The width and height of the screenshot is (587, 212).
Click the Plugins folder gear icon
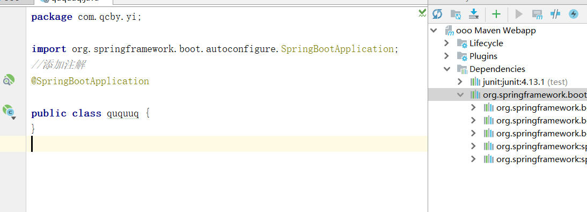pos(463,56)
